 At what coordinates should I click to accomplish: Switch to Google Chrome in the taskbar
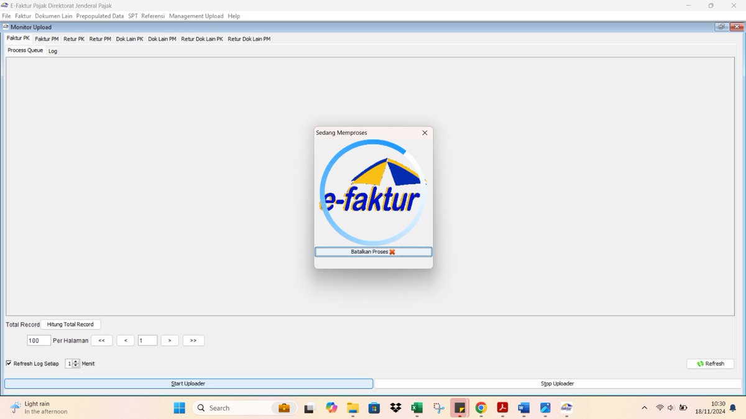[481, 408]
